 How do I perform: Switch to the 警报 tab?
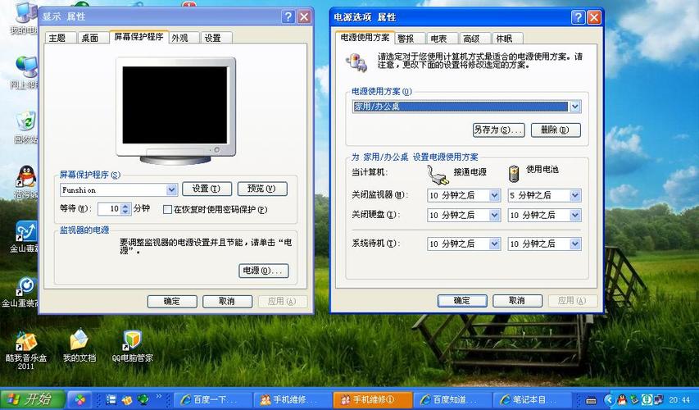pos(409,39)
